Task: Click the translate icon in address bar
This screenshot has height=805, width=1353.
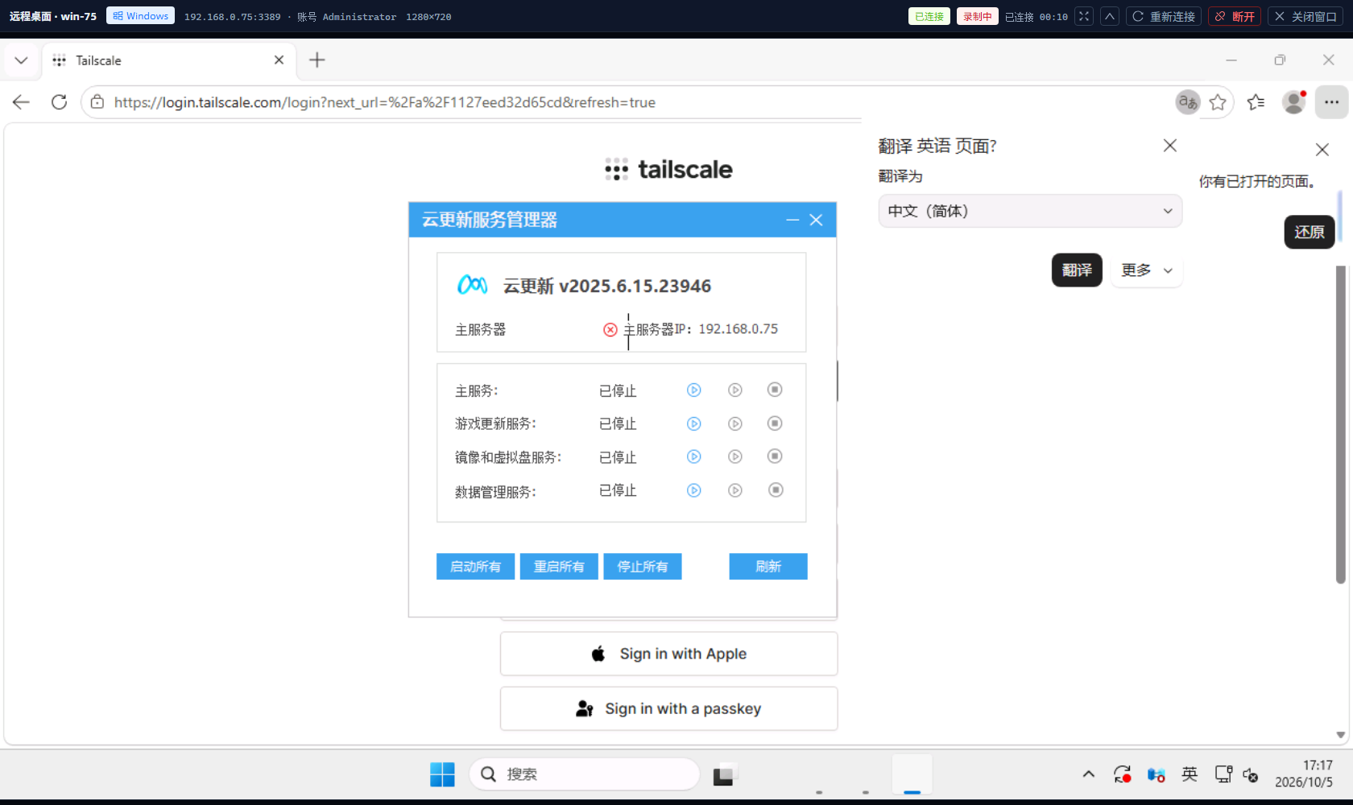Action: [1188, 102]
